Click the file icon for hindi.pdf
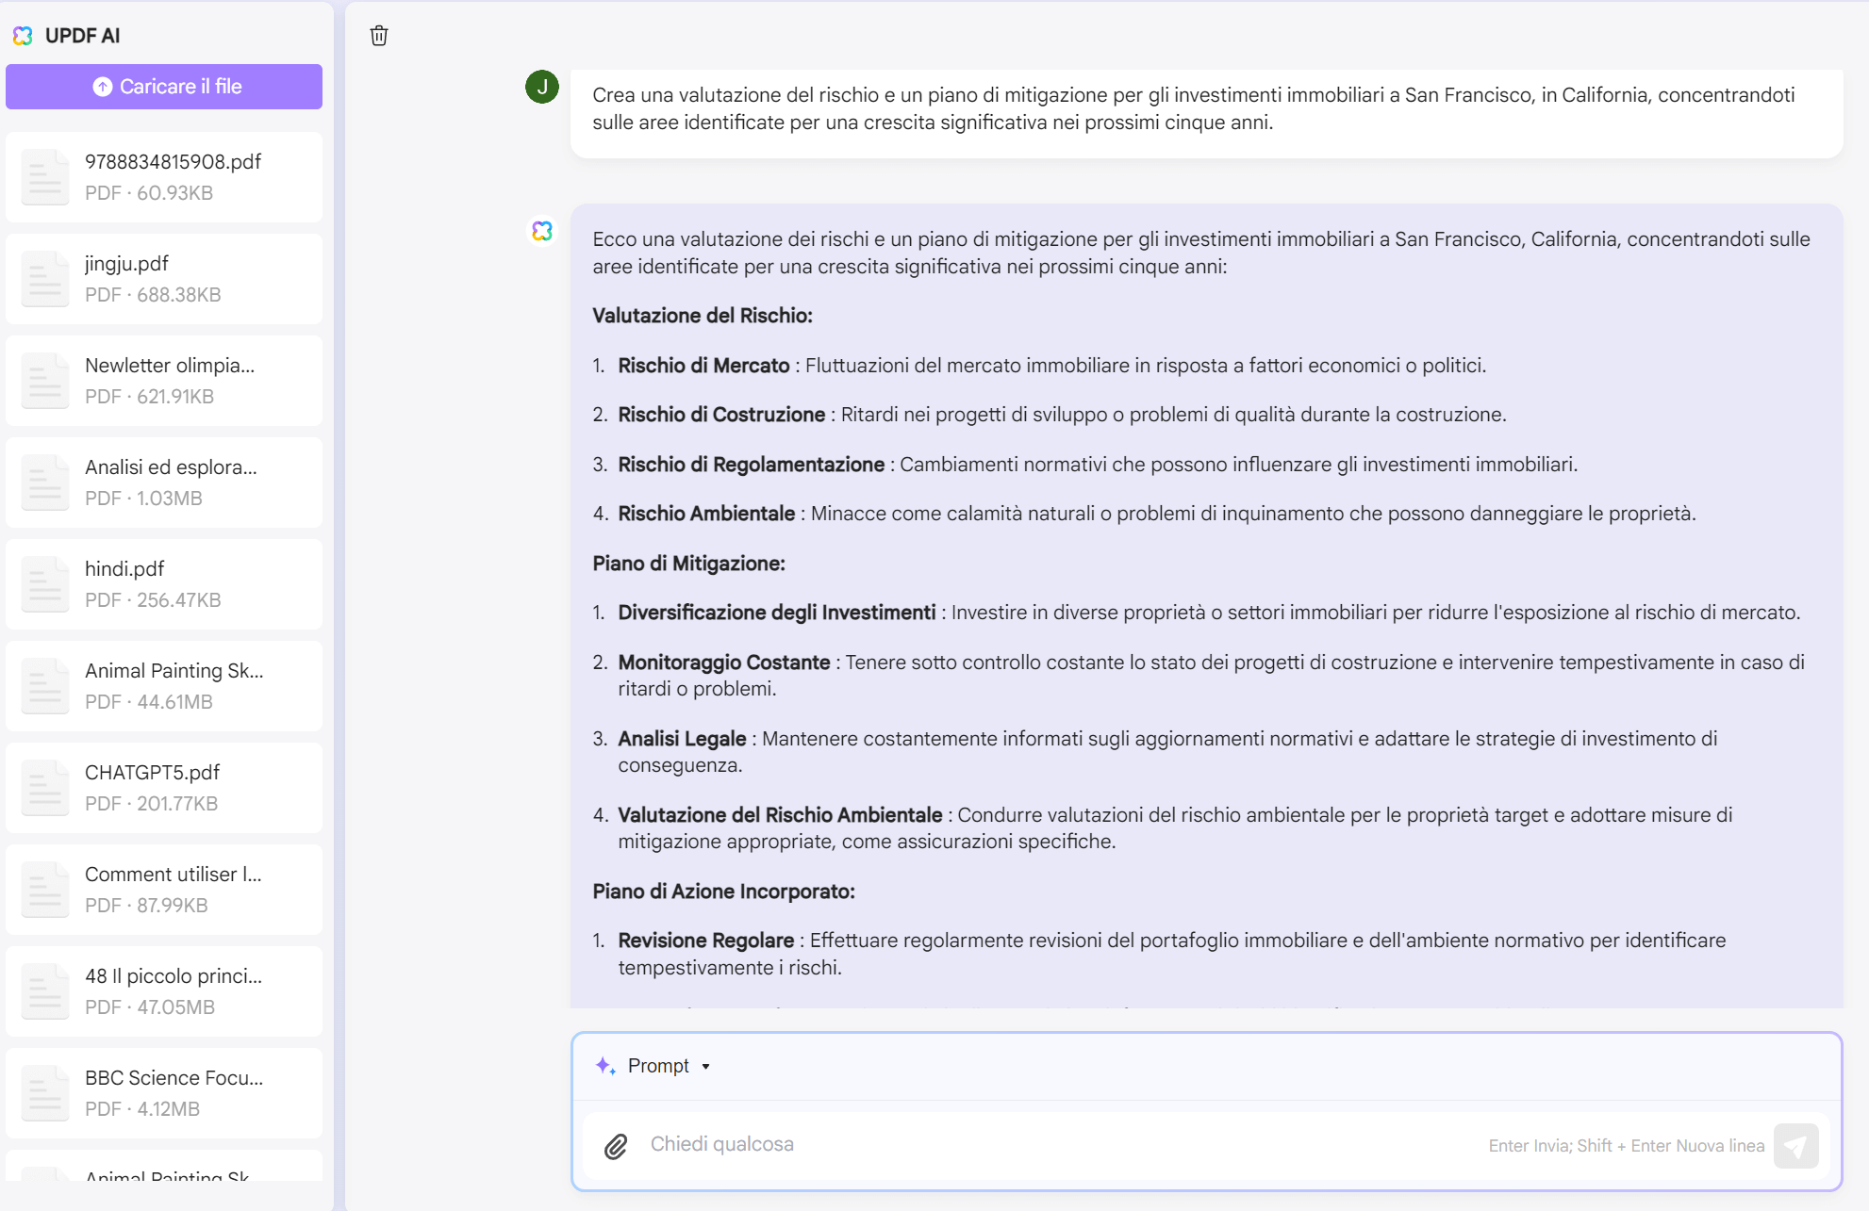The width and height of the screenshot is (1869, 1211). (x=45, y=584)
